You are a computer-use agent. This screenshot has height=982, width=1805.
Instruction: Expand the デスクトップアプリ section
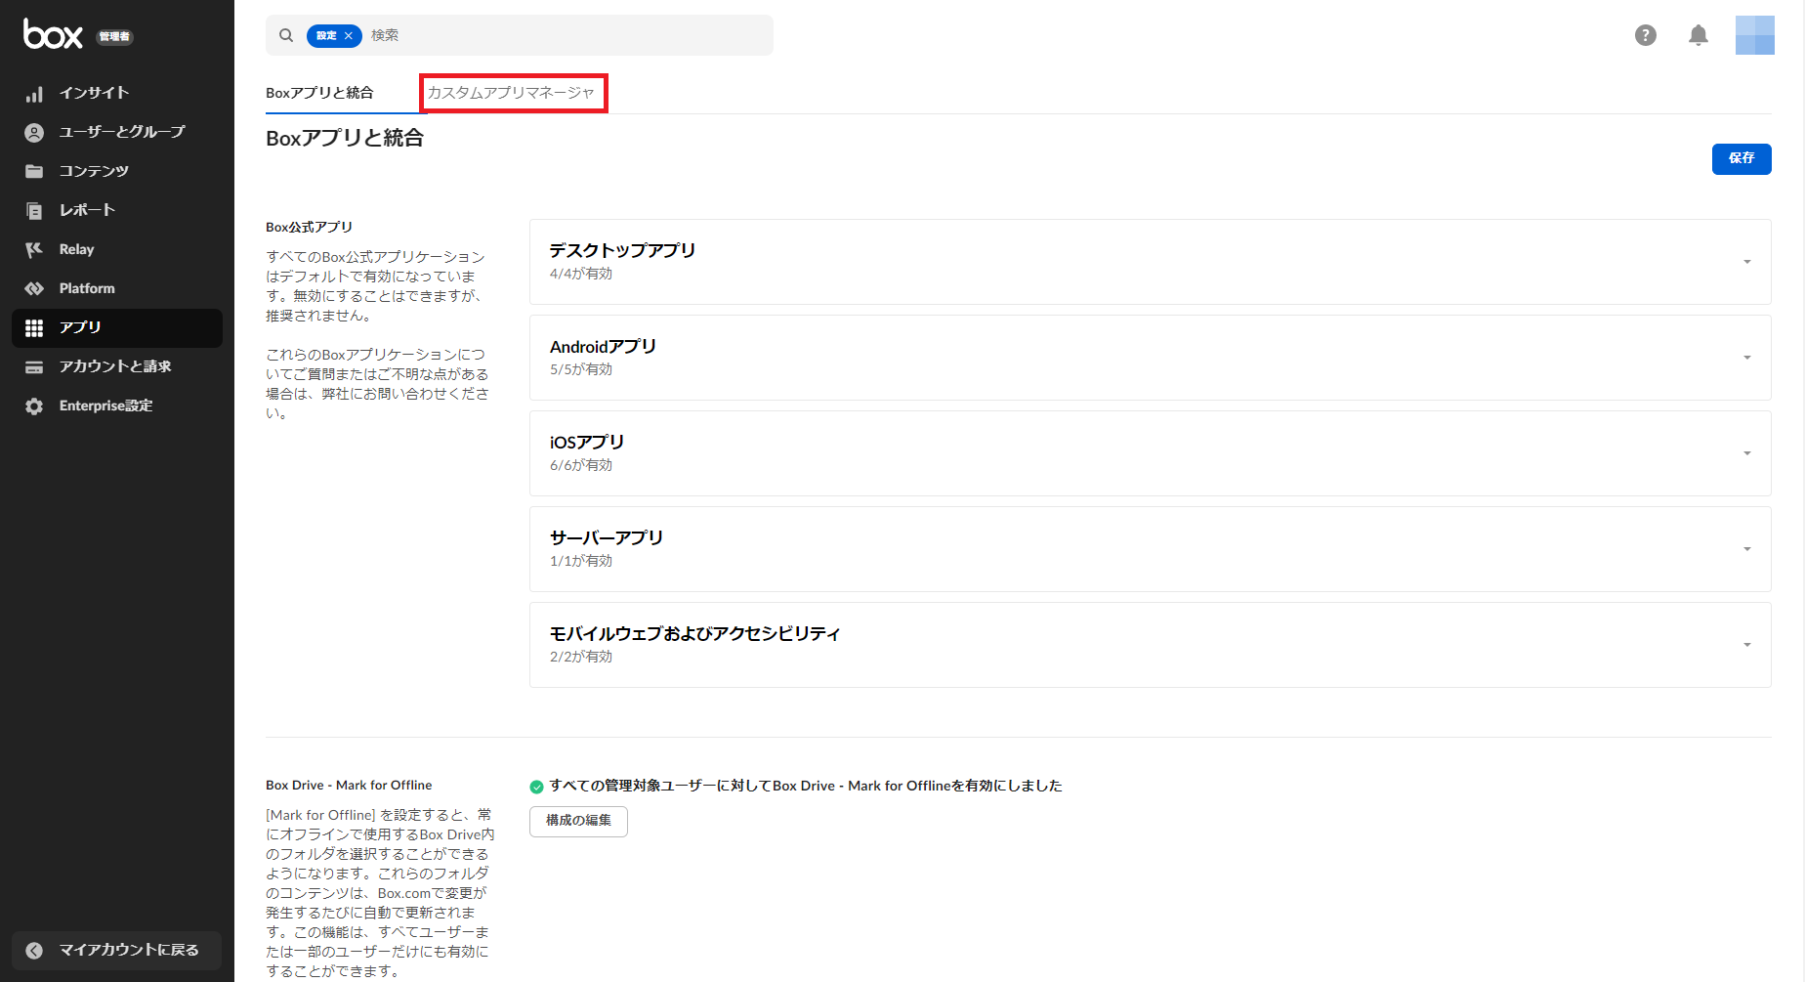coord(1746,262)
